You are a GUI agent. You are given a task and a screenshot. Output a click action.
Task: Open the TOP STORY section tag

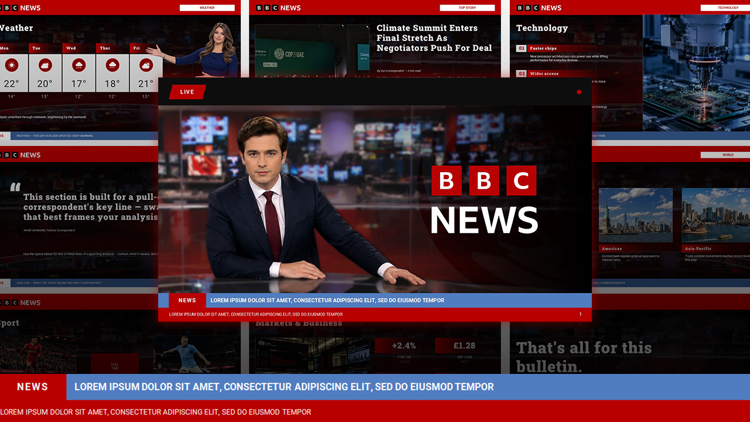point(467,8)
